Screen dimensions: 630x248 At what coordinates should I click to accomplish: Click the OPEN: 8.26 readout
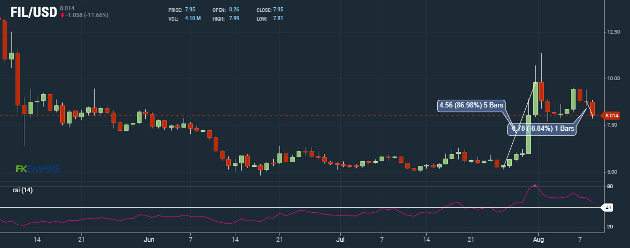226,10
